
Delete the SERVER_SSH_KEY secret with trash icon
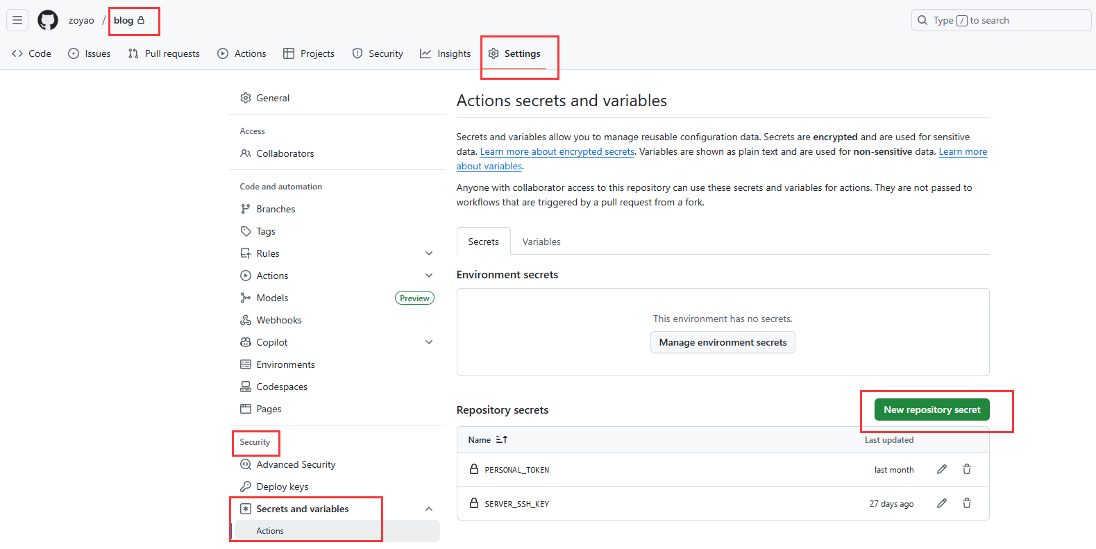(966, 503)
